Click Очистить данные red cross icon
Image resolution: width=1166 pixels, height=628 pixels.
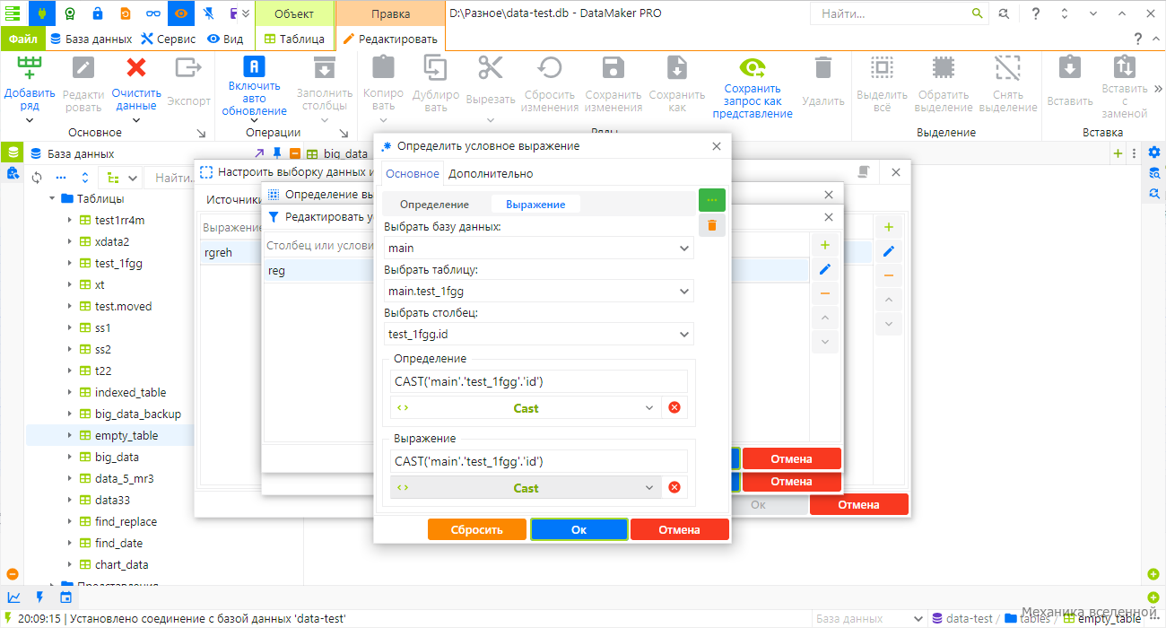tap(136, 68)
